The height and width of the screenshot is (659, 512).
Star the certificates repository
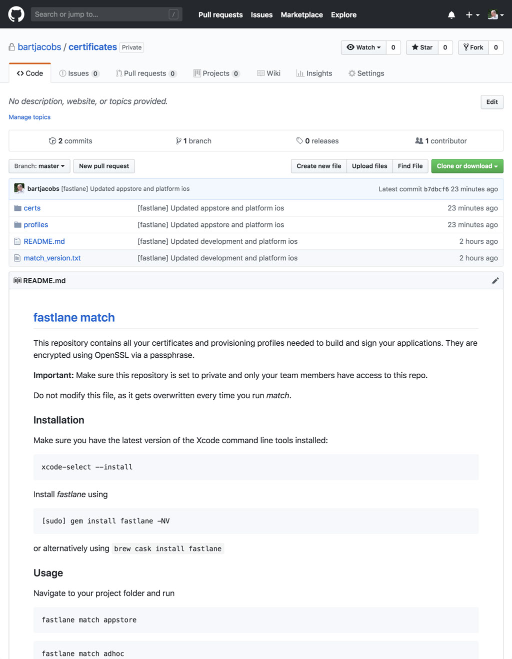tap(421, 47)
